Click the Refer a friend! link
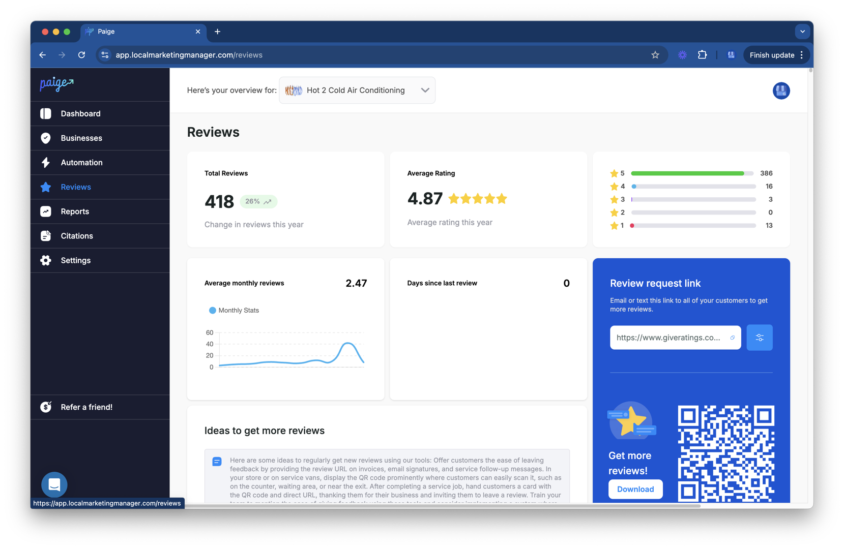This screenshot has width=844, height=549. pyautogui.click(x=86, y=407)
